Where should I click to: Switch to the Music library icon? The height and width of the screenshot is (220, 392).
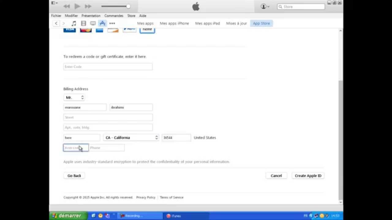pyautogui.click(x=74, y=23)
